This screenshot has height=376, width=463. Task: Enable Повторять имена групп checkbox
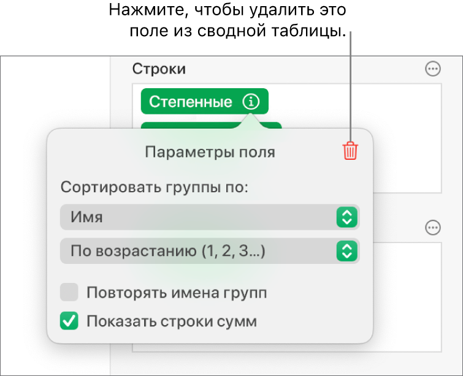69,292
